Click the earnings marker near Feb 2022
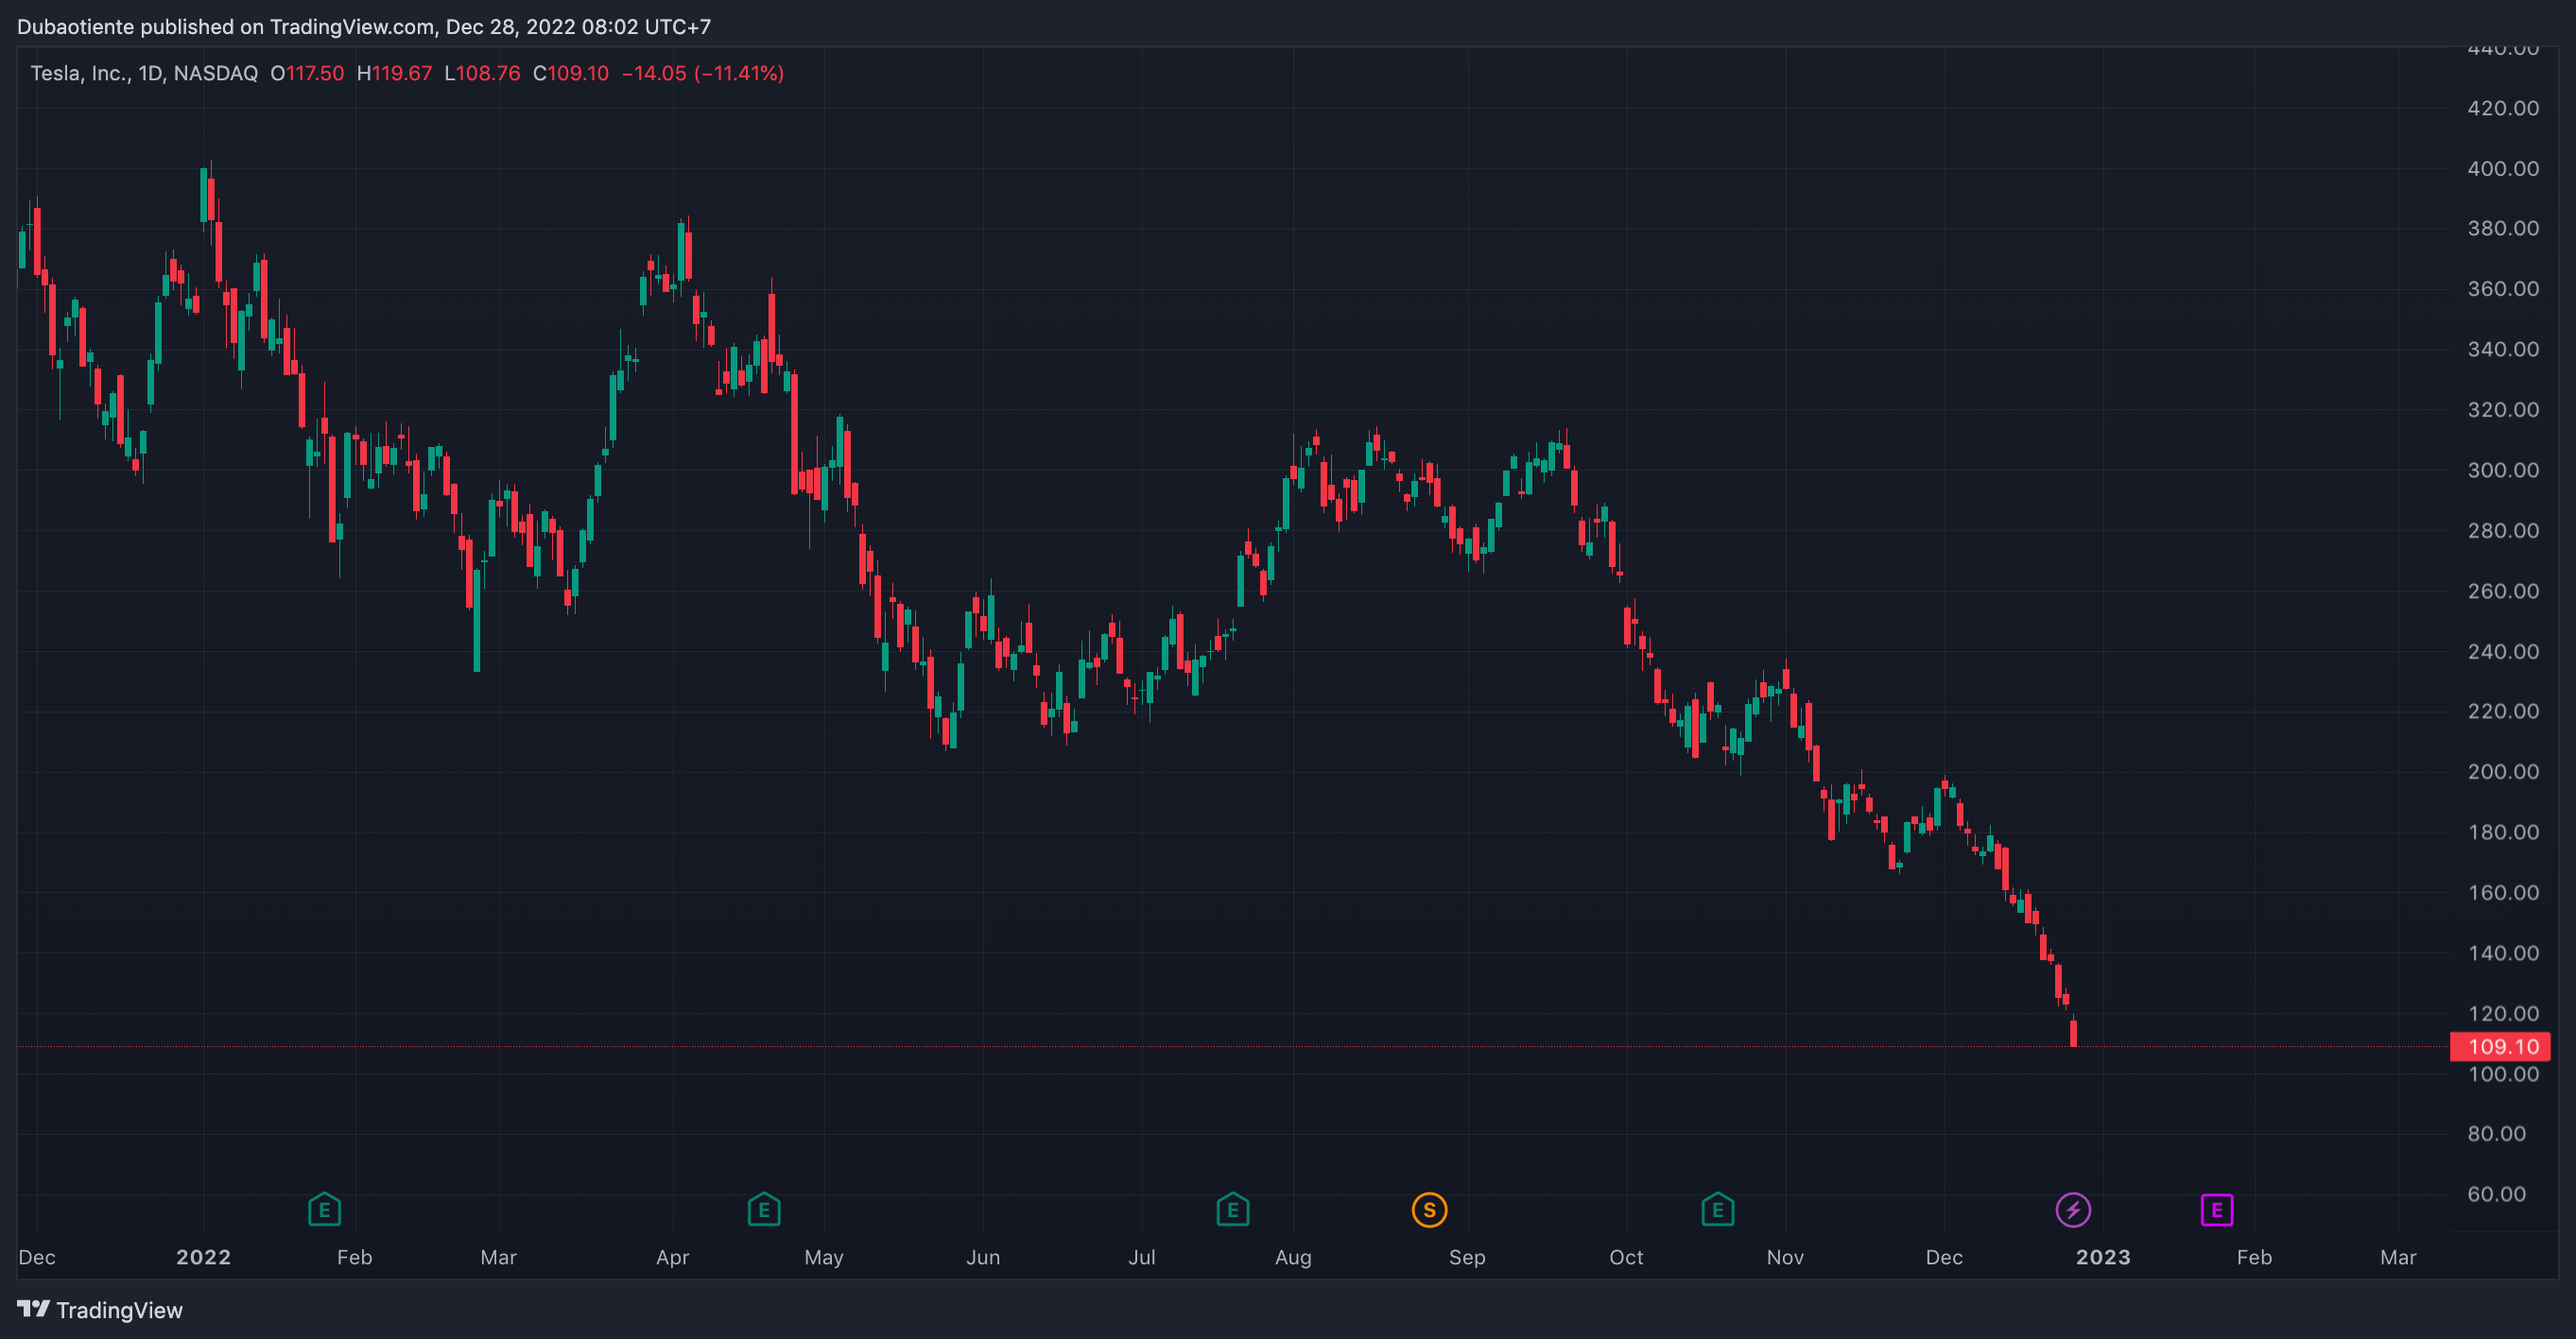 [x=324, y=1210]
